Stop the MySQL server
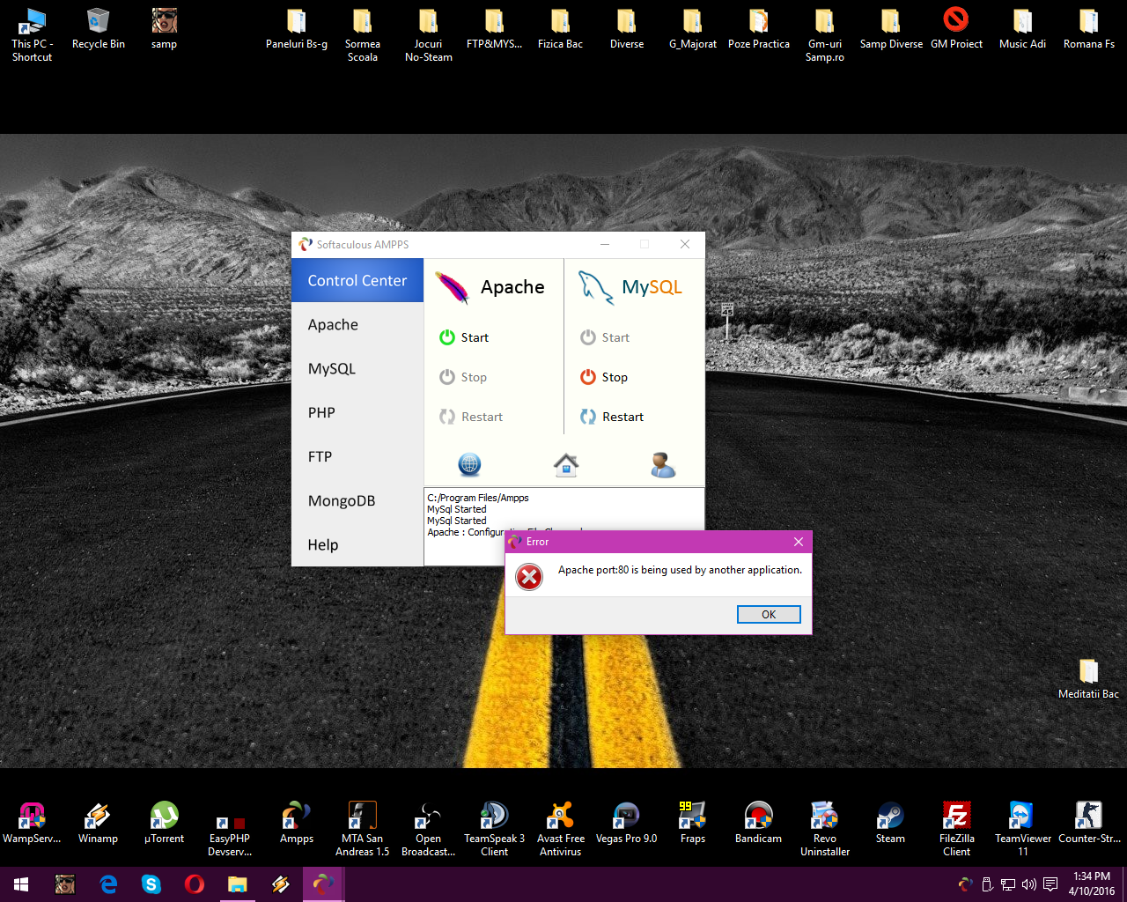This screenshot has width=1127, height=902. pyautogui.click(x=604, y=377)
